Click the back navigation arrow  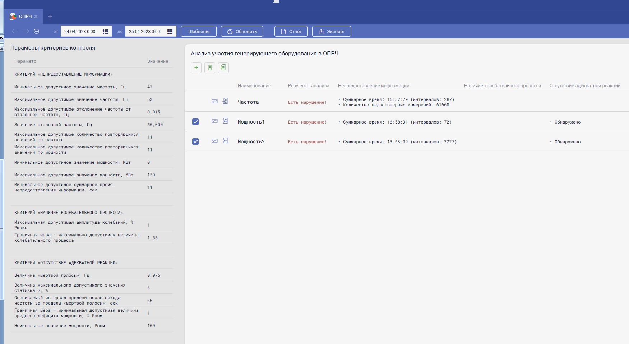pos(15,31)
